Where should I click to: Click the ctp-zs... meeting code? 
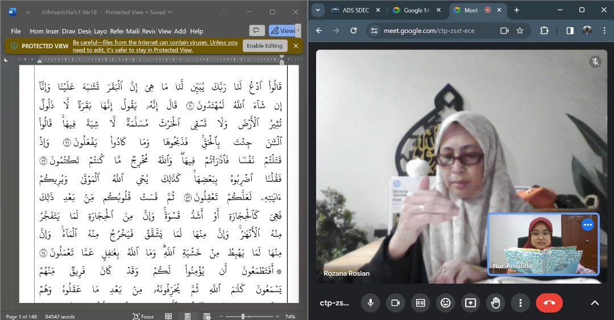pos(334,303)
